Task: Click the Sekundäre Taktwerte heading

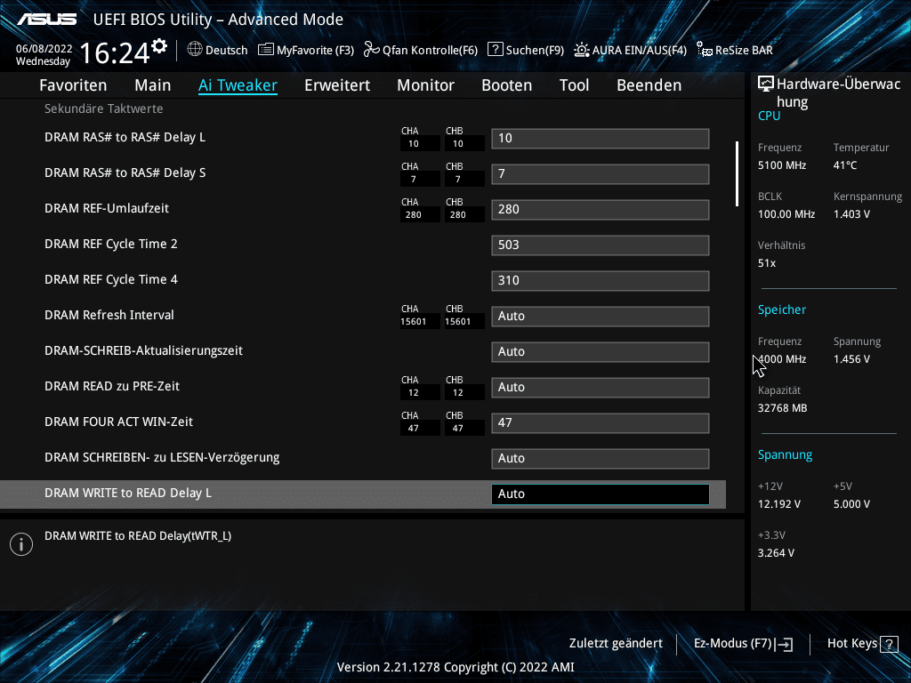Action: point(103,109)
